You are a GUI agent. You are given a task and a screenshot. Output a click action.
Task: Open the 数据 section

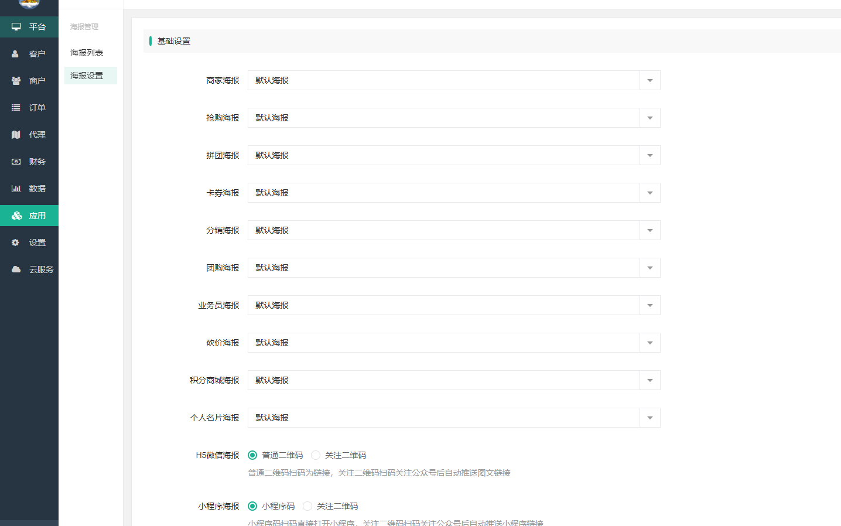[29, 189]
